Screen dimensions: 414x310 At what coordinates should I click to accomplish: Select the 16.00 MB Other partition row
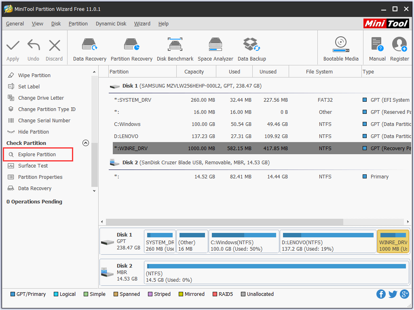pyautogui.click(x=262, y=112)
